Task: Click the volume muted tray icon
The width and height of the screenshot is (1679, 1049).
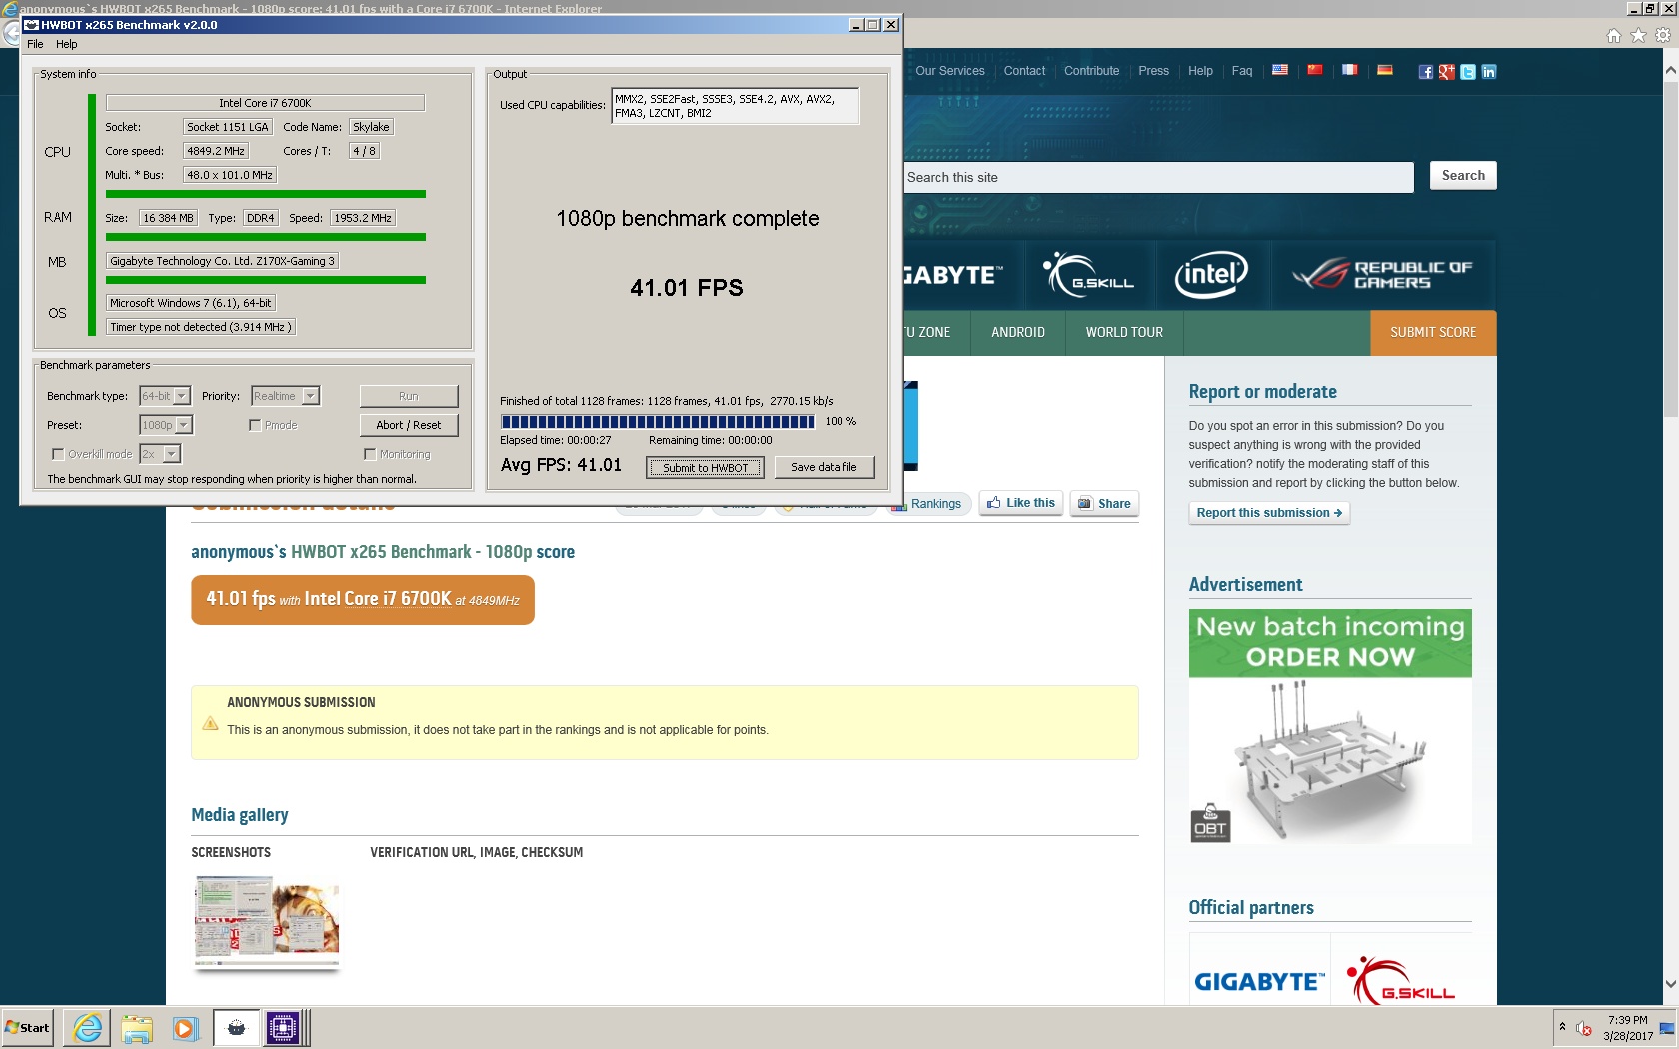Action: [x=1584, y=1029]
